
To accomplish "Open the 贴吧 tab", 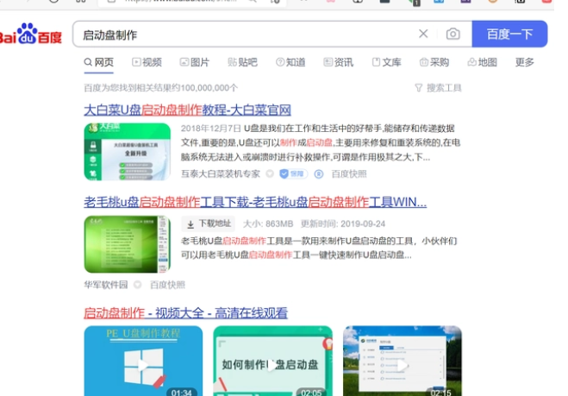I will pos(242,62).
